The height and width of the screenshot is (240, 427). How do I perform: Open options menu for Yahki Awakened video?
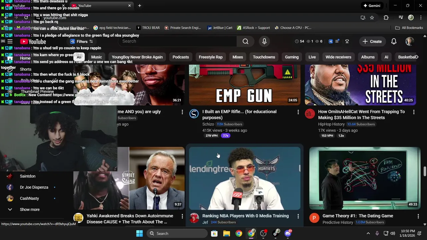(182, 216)
